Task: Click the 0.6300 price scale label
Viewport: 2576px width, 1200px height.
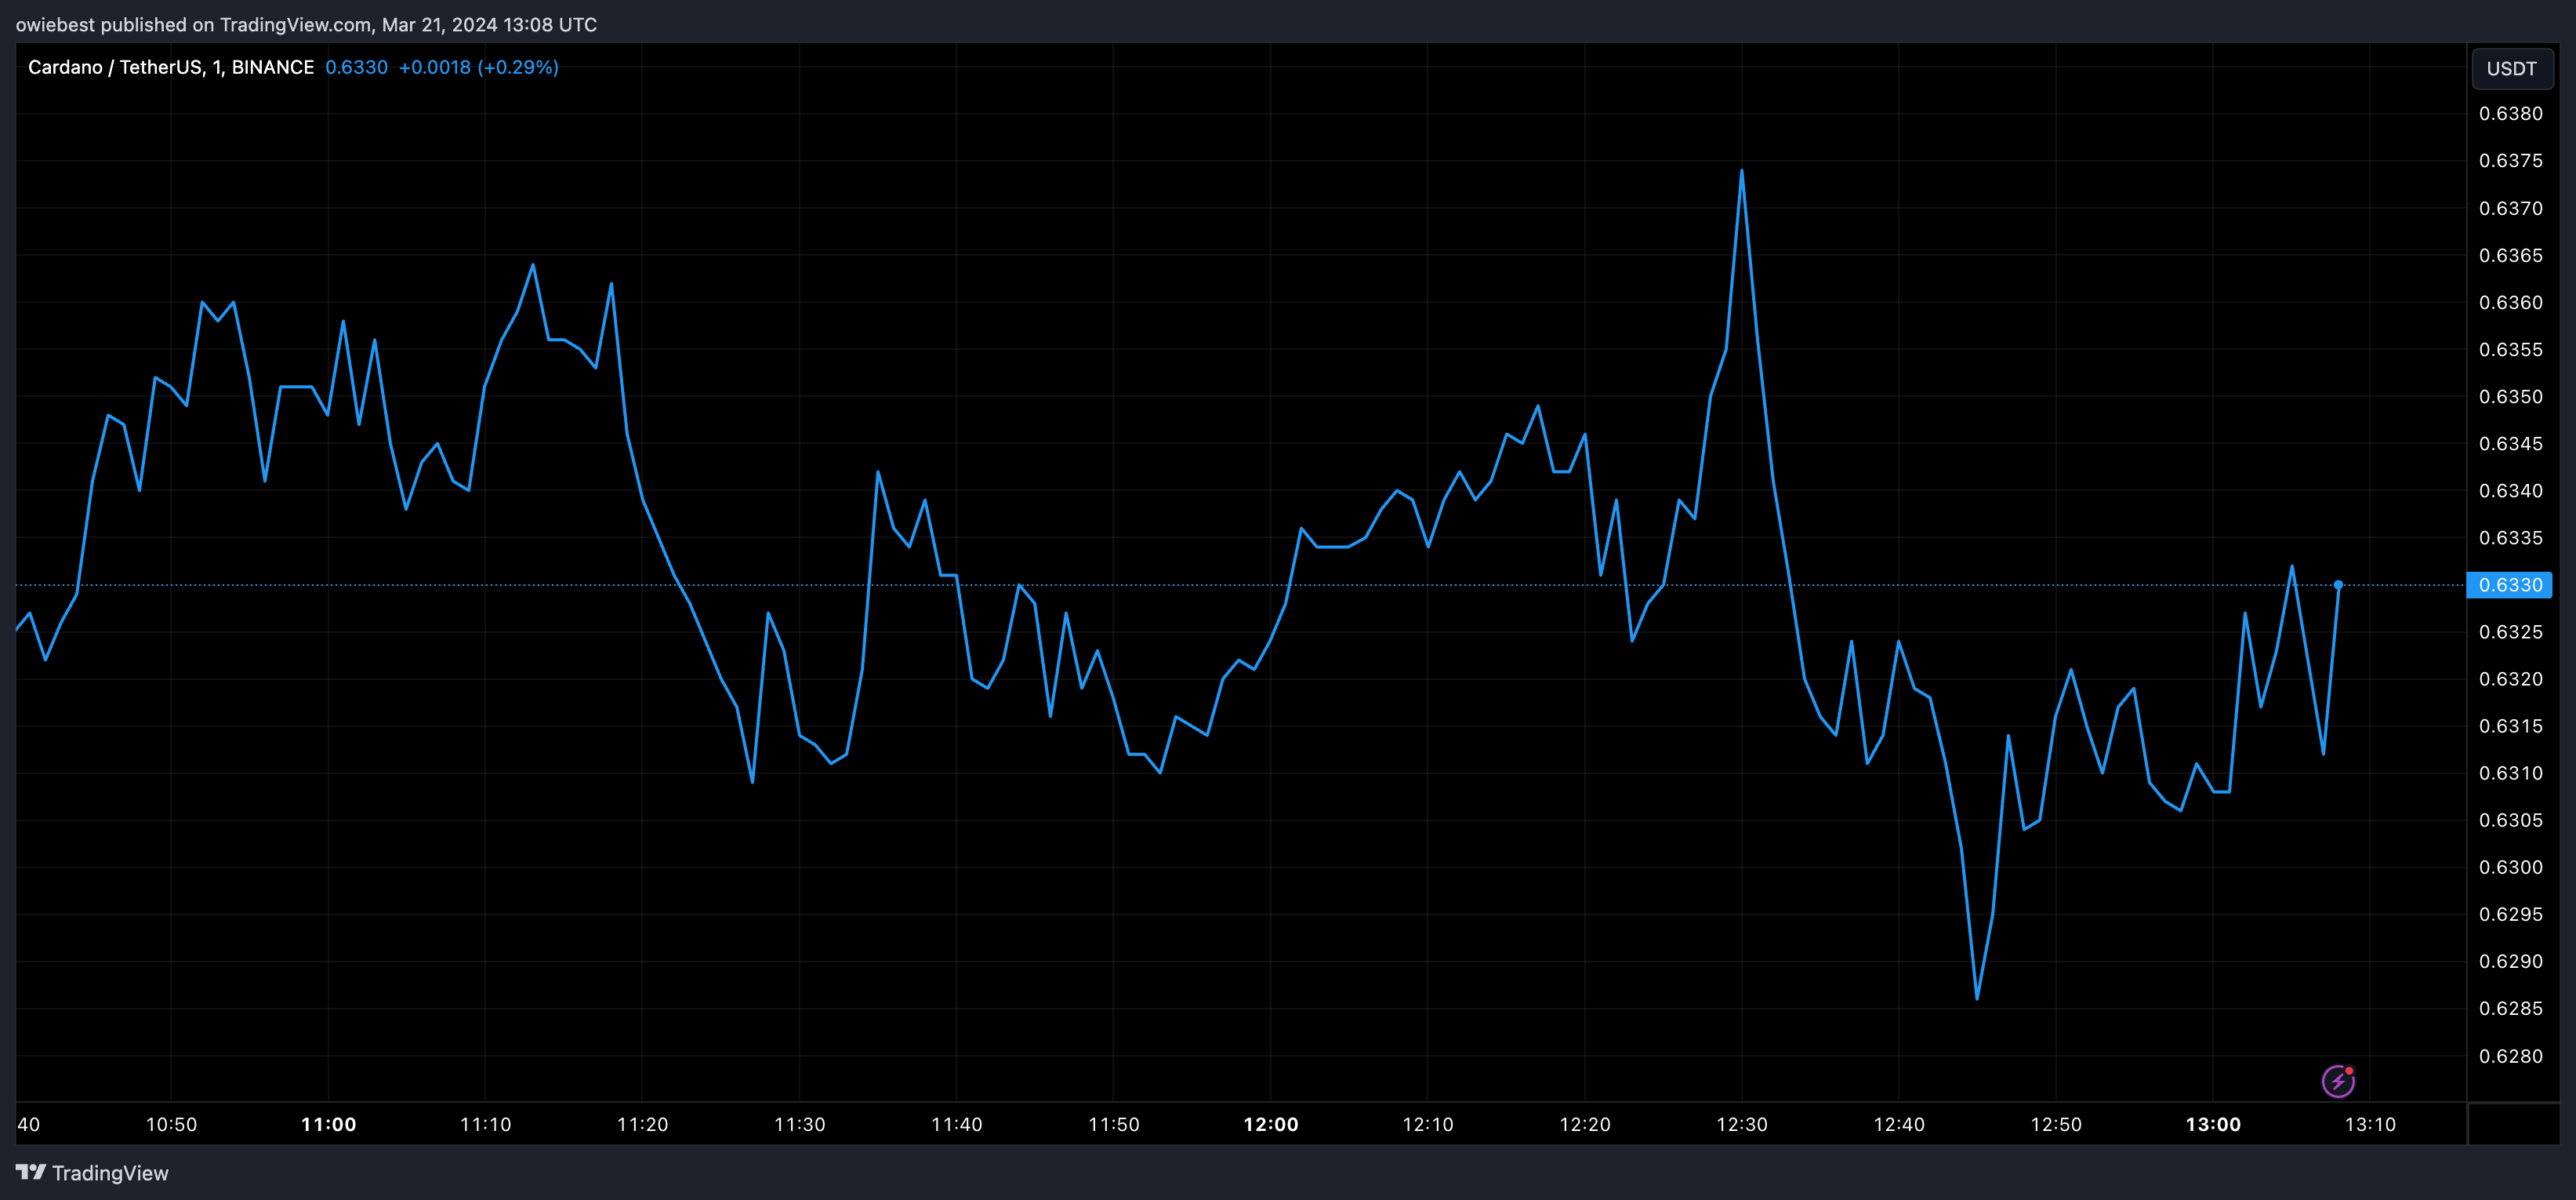Action: click(2510, 867)
